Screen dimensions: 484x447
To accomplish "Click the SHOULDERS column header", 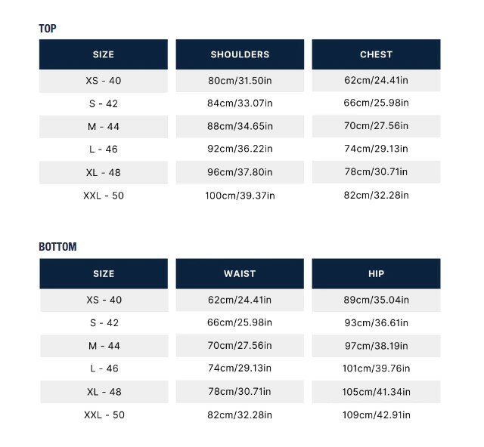I will 240,54.
